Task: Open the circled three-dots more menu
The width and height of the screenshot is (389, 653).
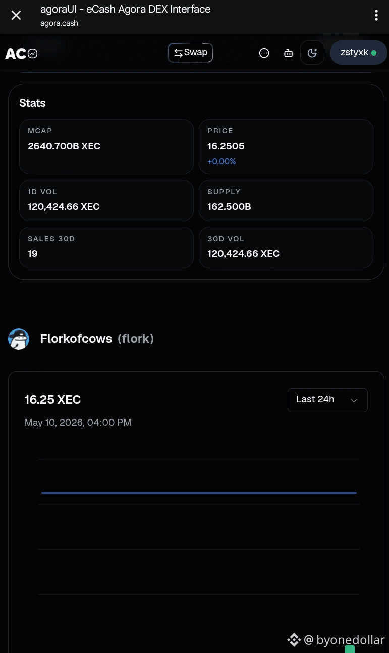Action: [x=264, y=53]
